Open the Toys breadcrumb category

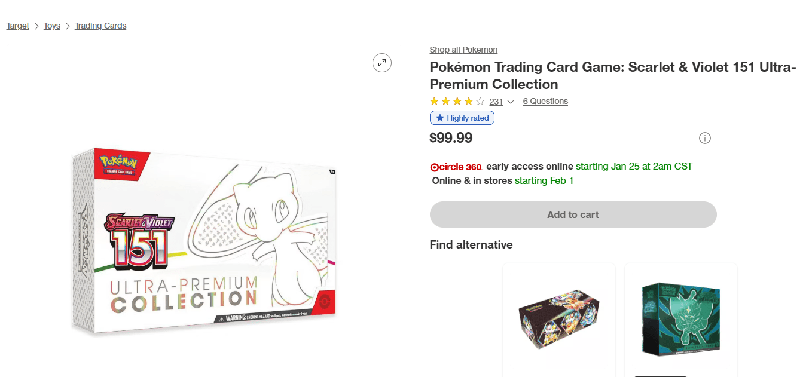(51, 26)
